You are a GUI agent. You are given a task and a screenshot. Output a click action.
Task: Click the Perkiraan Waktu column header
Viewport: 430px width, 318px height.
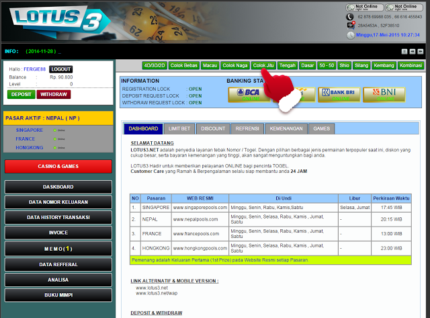click(x=391, y=198)
